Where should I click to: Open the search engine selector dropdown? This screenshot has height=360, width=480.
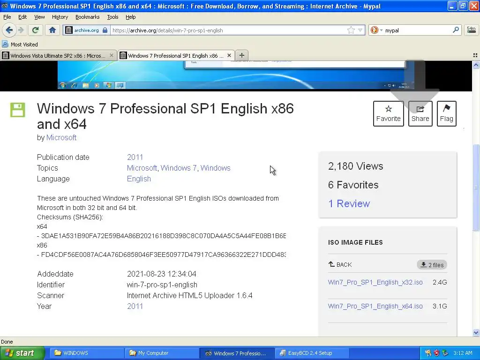click(381, 30)
